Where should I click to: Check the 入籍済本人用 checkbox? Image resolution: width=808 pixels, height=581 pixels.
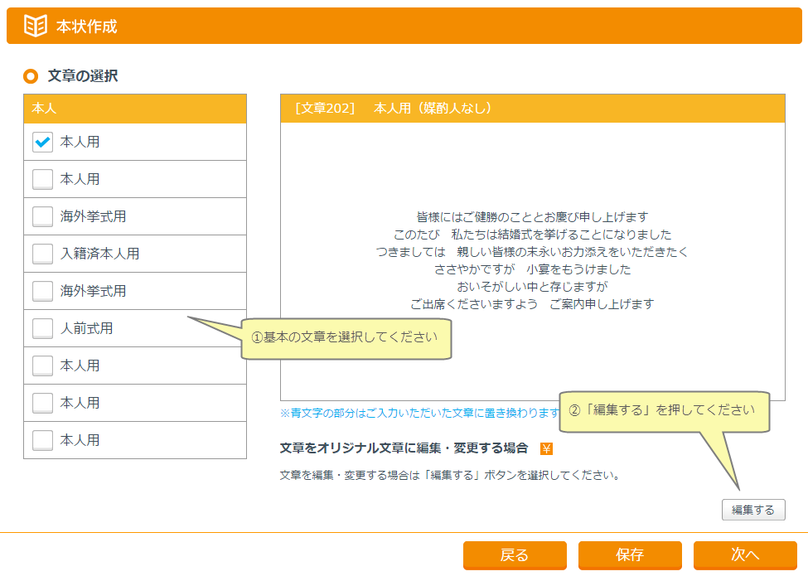pyautogui.click(x=43, y=254)
